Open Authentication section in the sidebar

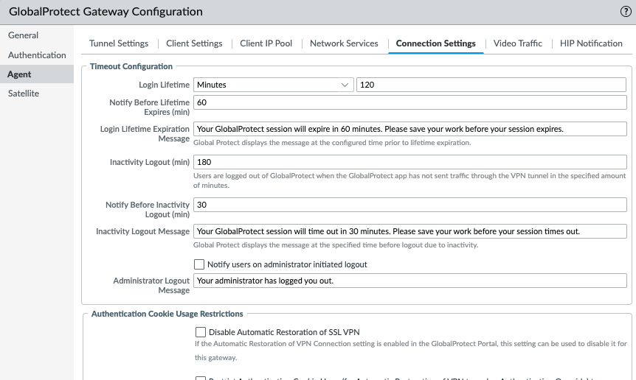pos(37,55)
